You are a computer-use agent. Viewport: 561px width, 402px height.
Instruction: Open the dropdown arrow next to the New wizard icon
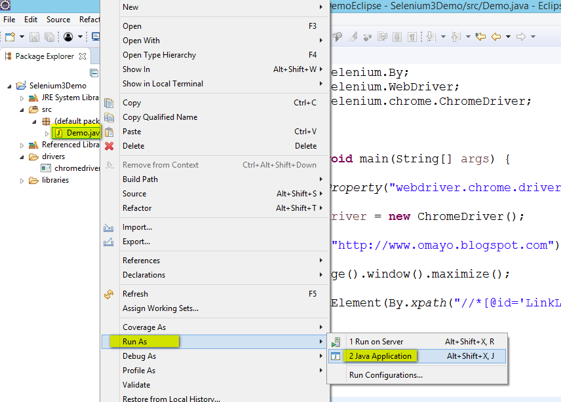pyautogui.click(x=22, y=36)
